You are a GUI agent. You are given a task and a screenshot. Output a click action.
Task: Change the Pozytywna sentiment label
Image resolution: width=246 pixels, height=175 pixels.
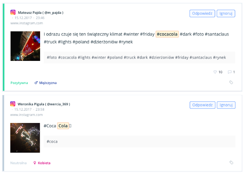click(x=19, y=83)
